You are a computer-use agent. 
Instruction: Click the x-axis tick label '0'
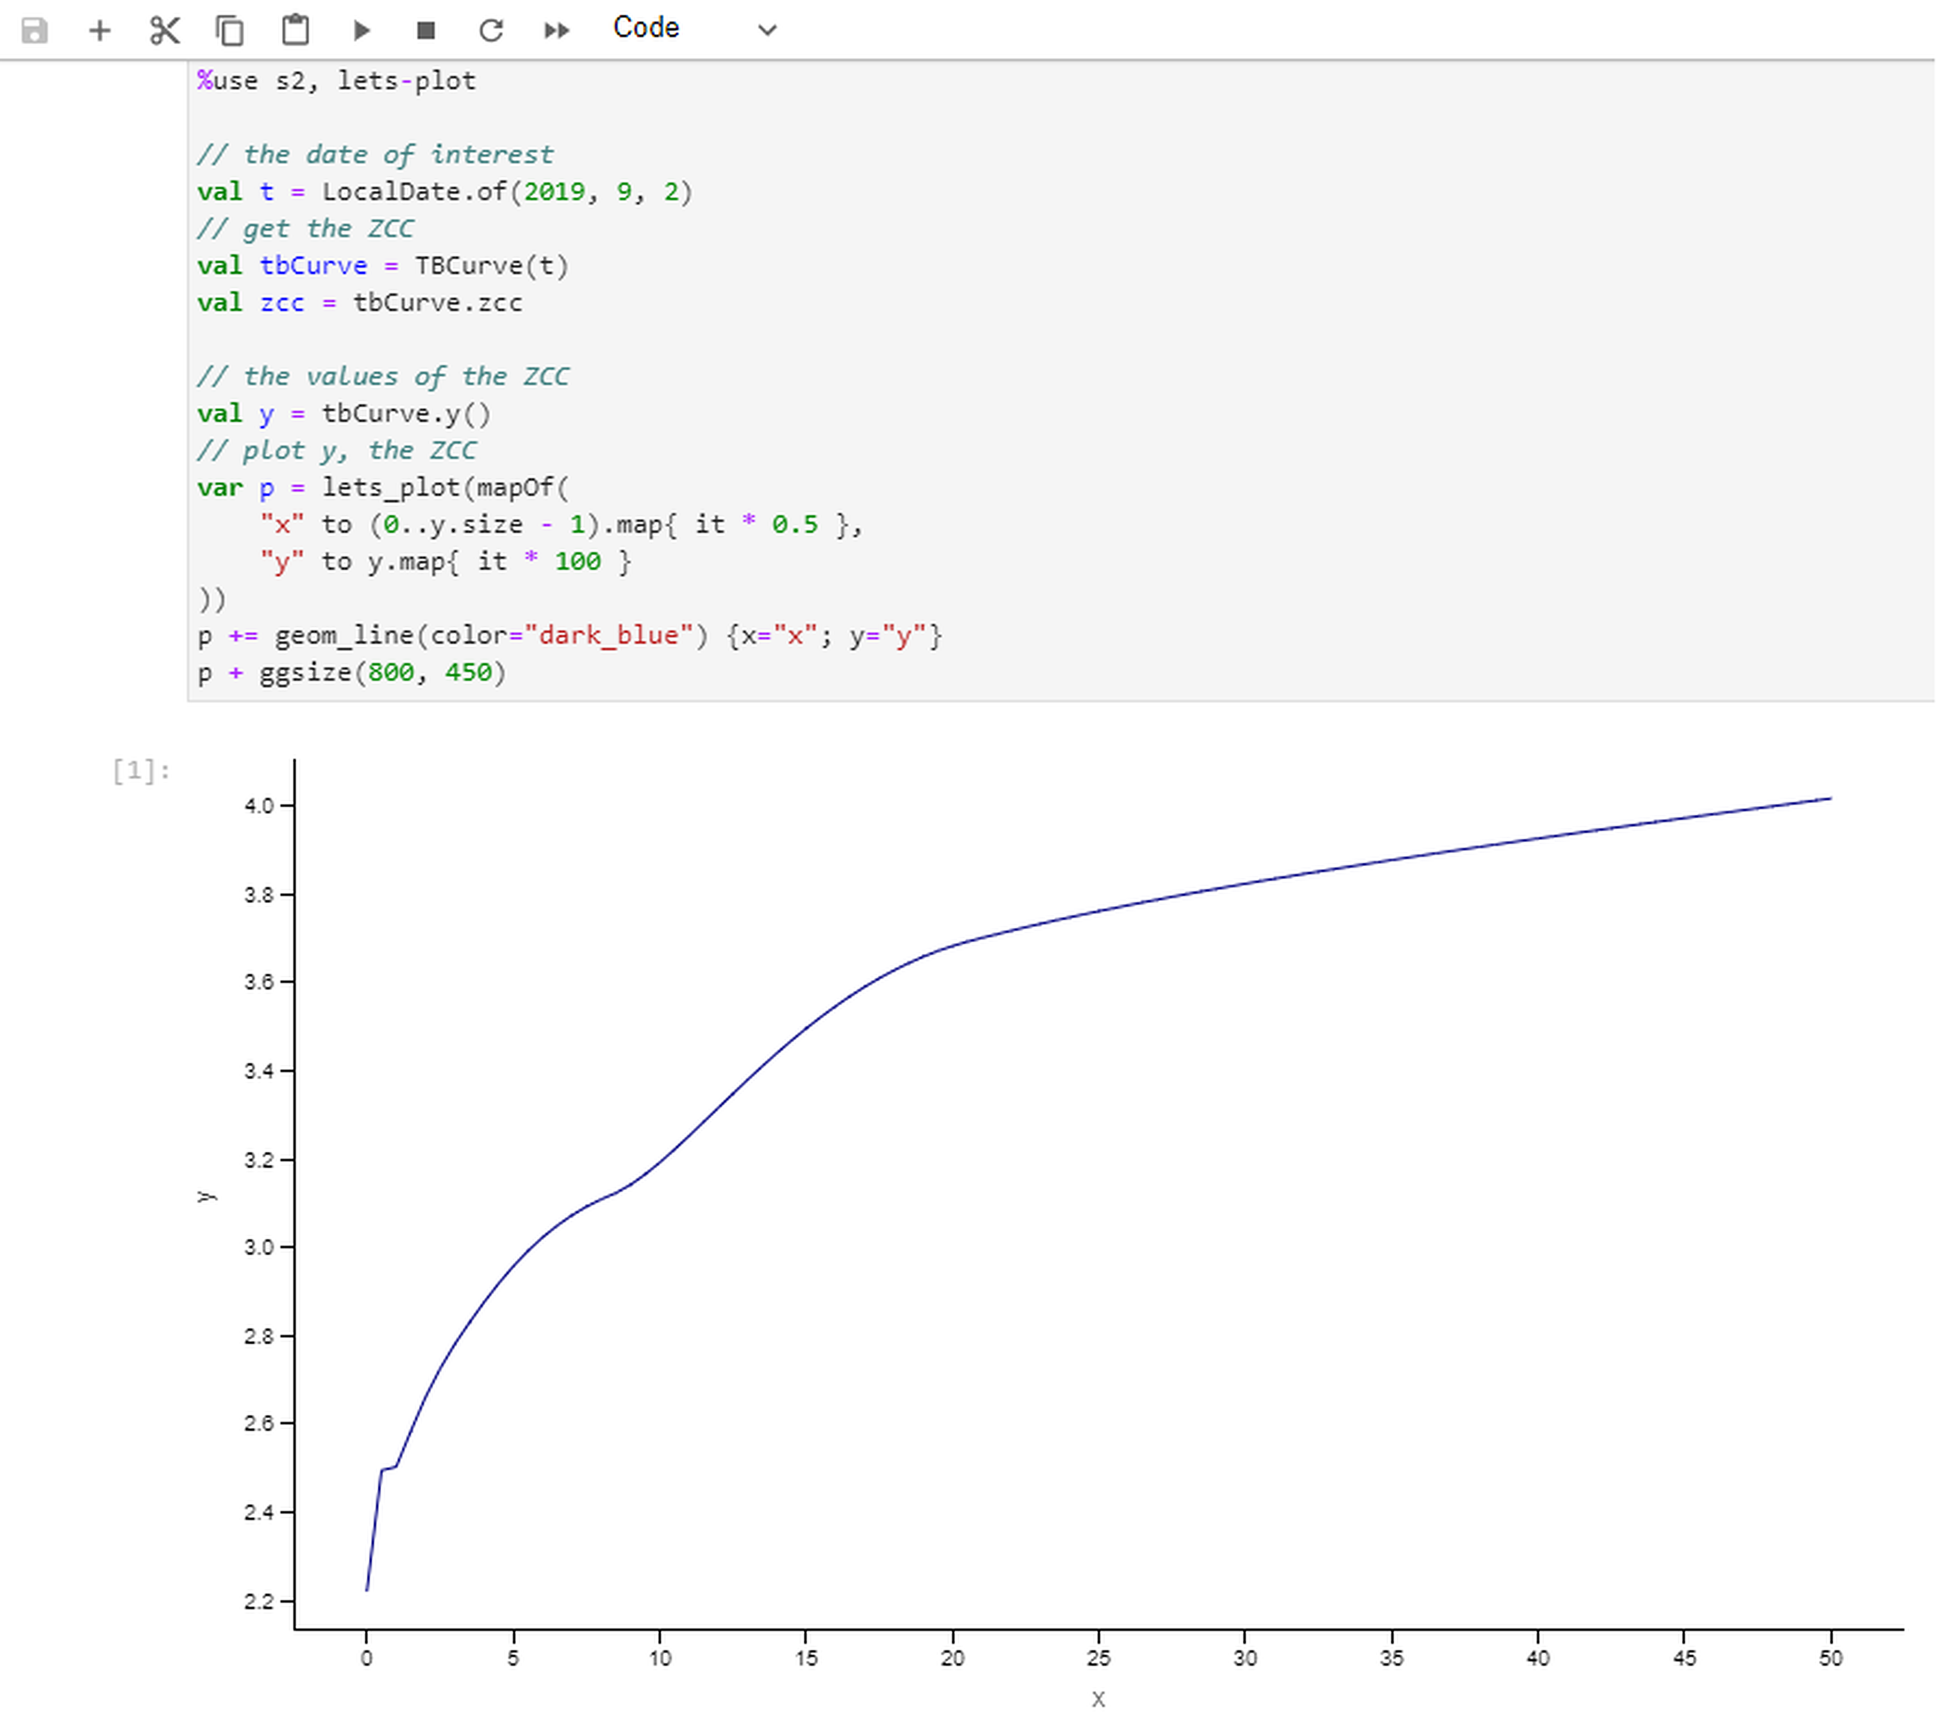click(366, 1659)
